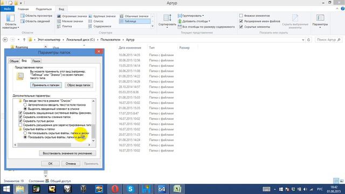
Task: Open Sort by (Сортировать) menu
Action: point(167,21)
